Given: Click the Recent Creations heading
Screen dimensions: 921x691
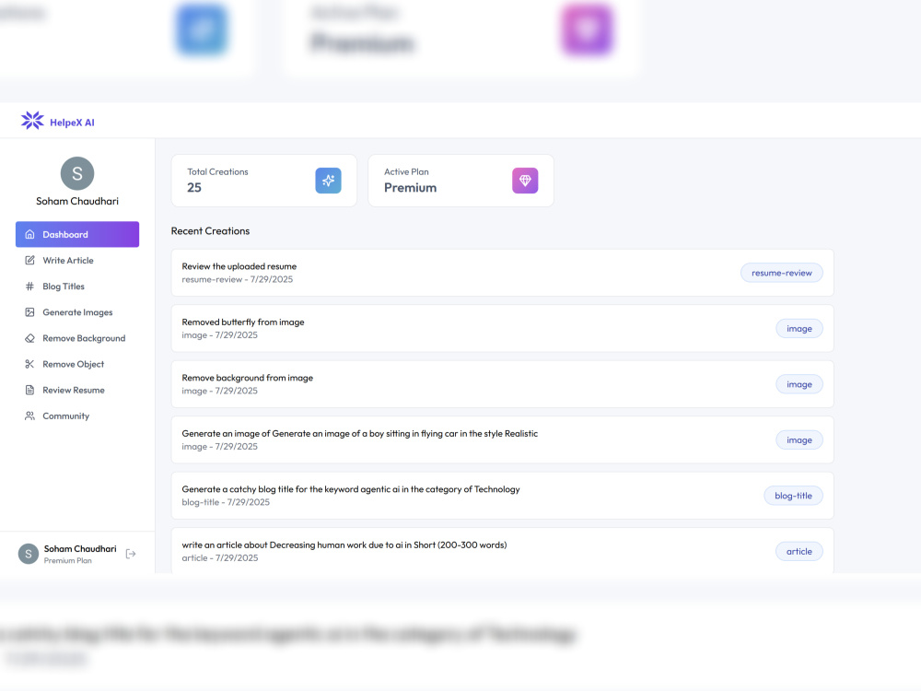Looking at the screenshot, I should pos(210,231).
